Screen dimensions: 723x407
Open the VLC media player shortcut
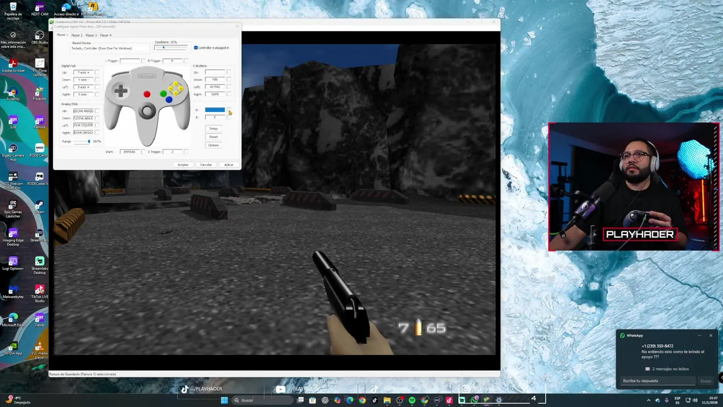[40, 349]
